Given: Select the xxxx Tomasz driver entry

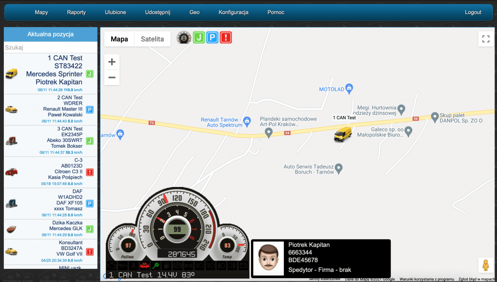Looking at the screenshot, I should [x=68, y=208].
